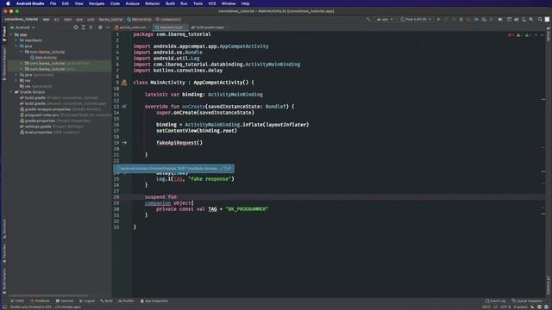552x310 pixels.
Task: Click the MainActivity breadcrumb in navigation bar
Action: pyautogui.click(x=140, y=19)
